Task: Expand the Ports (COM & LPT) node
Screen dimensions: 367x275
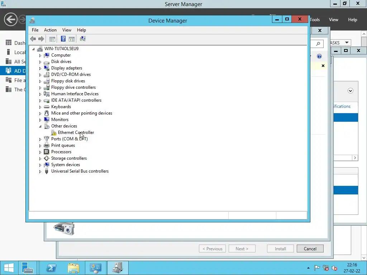Action: (x=40, y=139)
